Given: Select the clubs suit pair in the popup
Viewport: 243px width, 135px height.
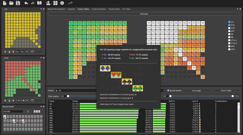Looking at the screenshot, I should coord(138,88).
